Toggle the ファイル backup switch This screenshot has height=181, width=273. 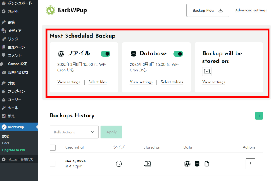pyautogui.click(x=105, y=54)
